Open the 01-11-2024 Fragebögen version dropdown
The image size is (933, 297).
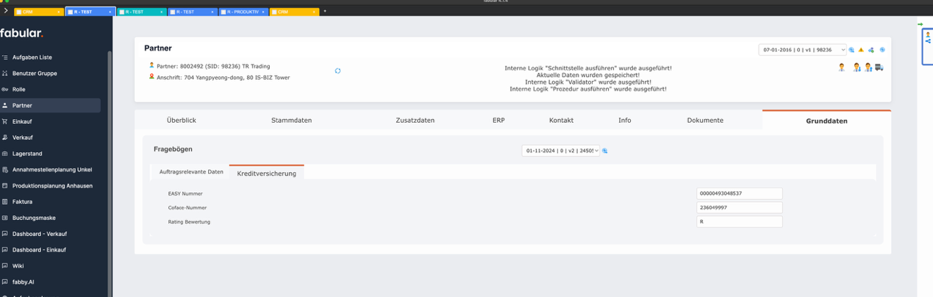click(561, 151)
